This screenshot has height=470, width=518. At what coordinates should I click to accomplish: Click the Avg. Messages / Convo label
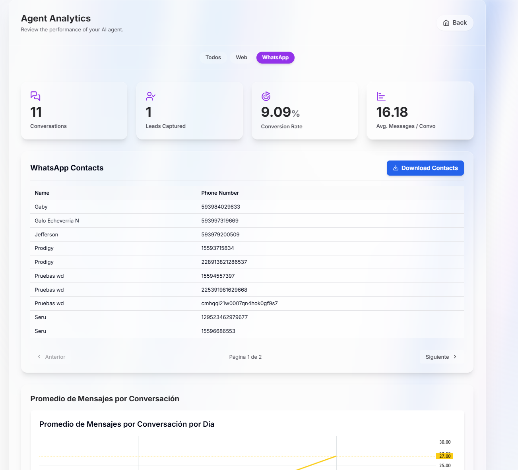(406, 126)
